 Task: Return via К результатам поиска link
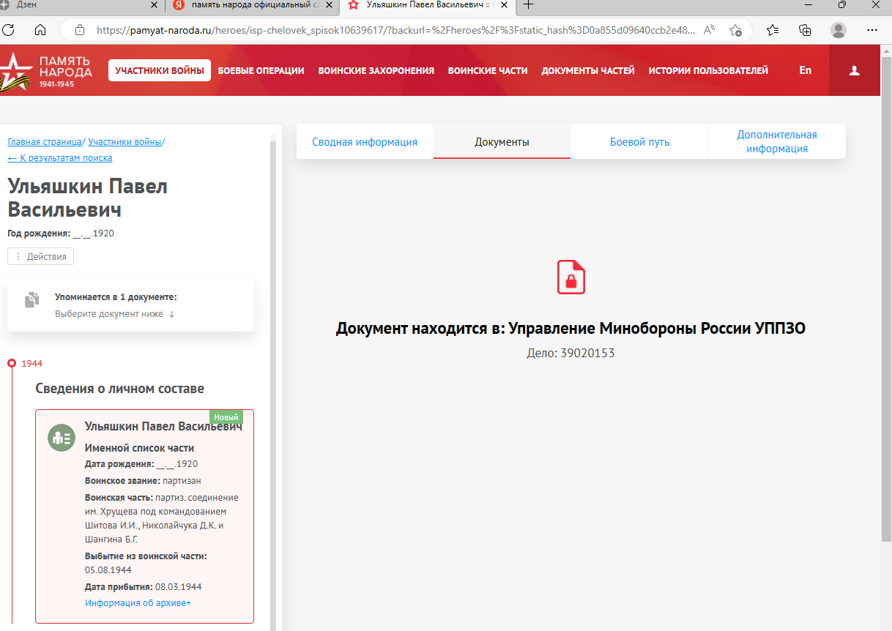pyautogui.click(x=60, y=157)
